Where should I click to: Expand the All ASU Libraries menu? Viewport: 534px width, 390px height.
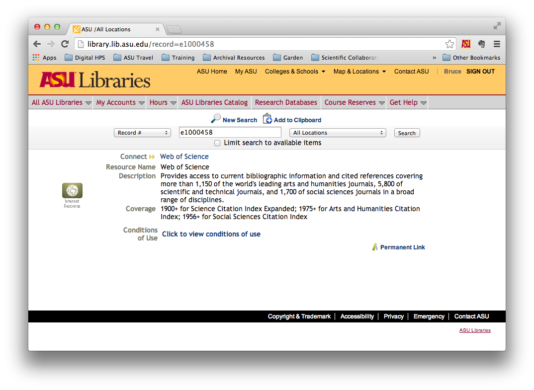[61, 102]
